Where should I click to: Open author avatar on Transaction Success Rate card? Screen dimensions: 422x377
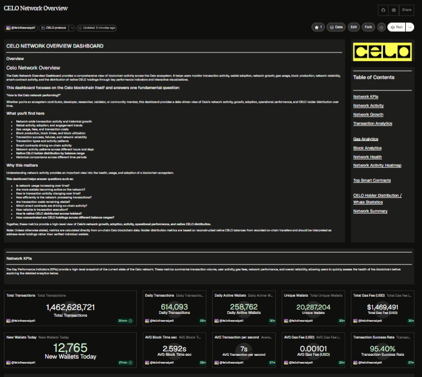(x=355, y=362)
